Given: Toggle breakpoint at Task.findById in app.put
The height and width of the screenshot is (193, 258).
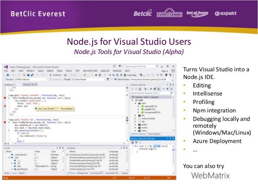Looking at the screenshot, I should [5, 122].
